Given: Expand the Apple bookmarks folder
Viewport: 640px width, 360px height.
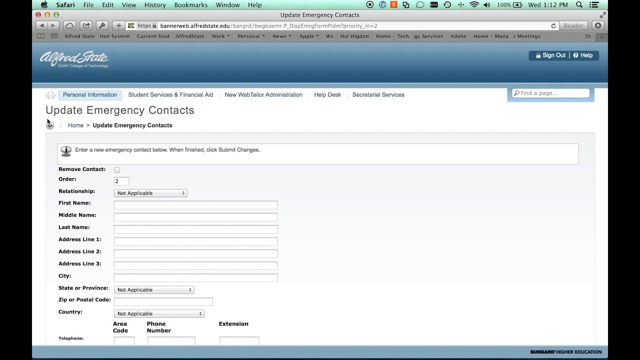Looking at the screenshot, I should (309, 36).
